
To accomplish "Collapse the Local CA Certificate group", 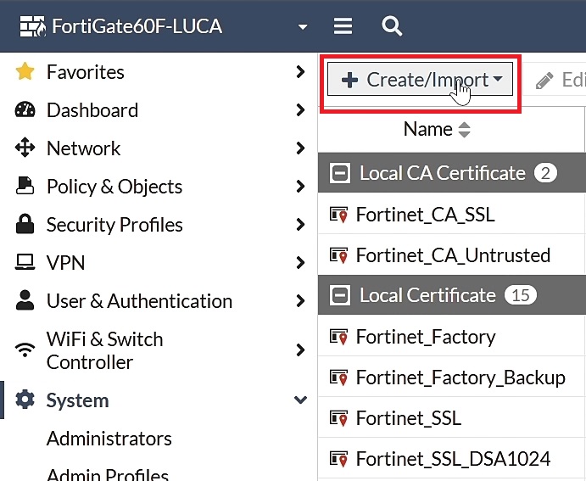I will coord(340,173).
